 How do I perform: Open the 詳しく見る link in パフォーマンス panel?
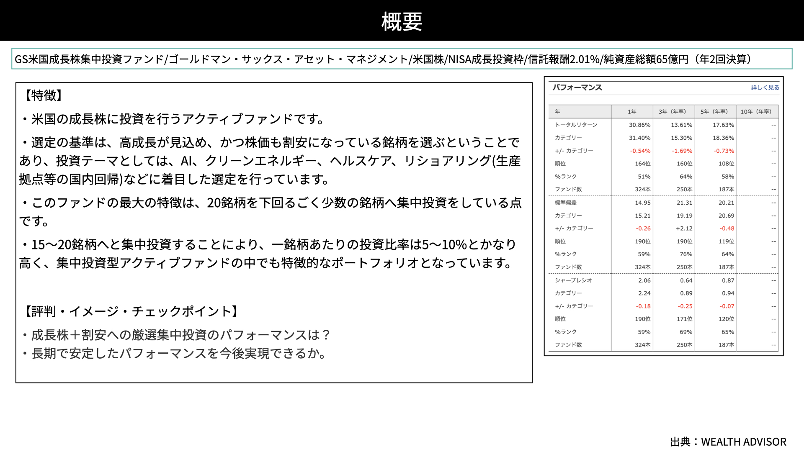(x=765, y=87)
